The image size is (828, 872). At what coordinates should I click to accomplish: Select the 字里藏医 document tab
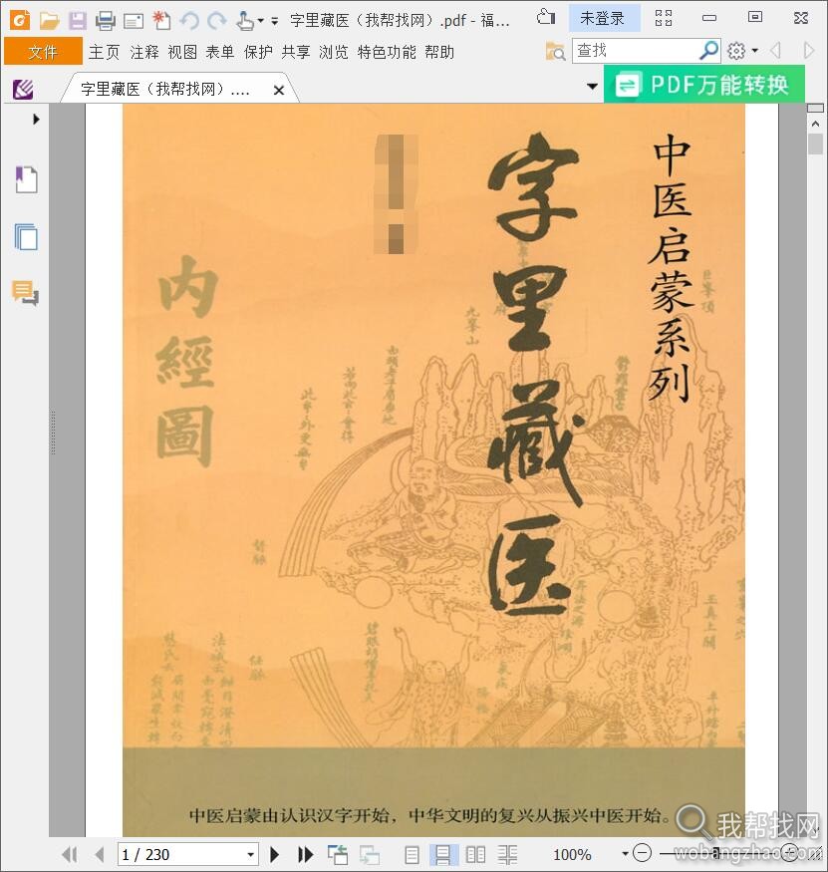coord(165,89)
